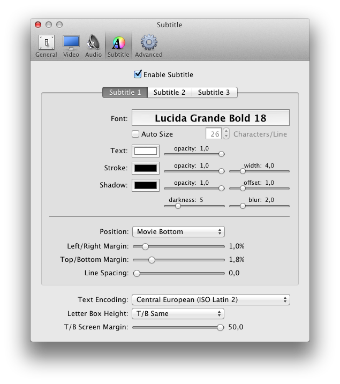Viewport: 340px width, 384px height.
Task: Click the Characters/Line number field
Action: [214, 134]
